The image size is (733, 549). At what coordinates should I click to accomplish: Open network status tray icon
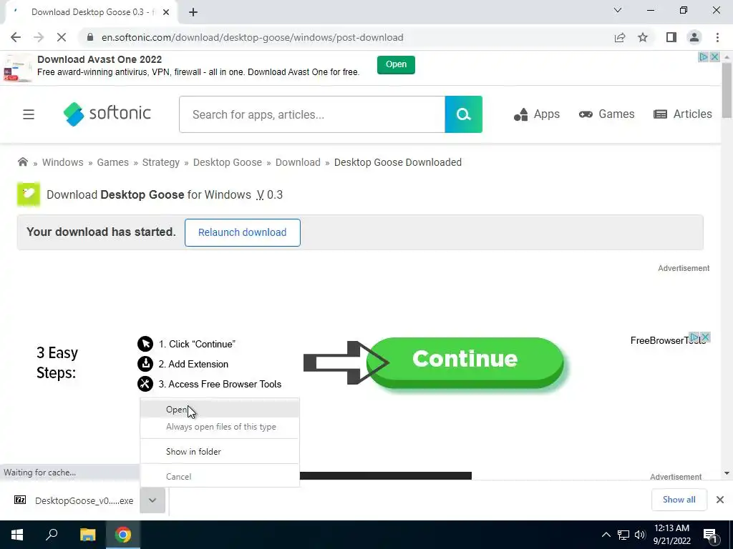pyautogui.click(x=623, y=535)
